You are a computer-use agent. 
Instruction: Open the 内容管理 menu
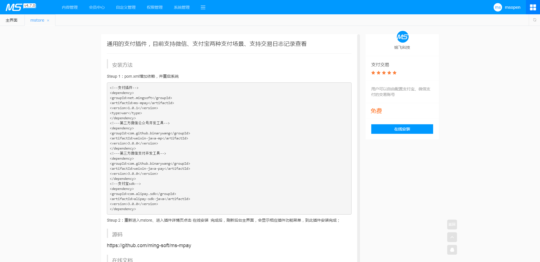pyautogui.click(x=70, y=7)
